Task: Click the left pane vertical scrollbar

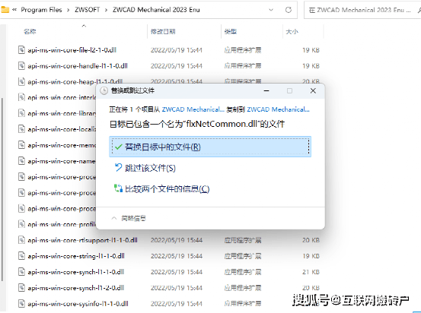Action: click(2, 189)
